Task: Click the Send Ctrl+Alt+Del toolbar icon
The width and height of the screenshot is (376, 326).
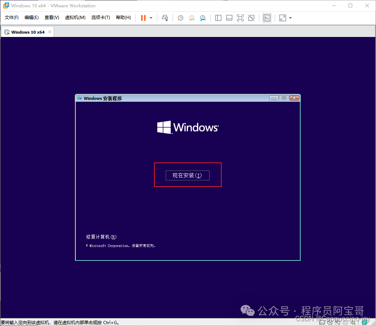Action: point(165,18)
